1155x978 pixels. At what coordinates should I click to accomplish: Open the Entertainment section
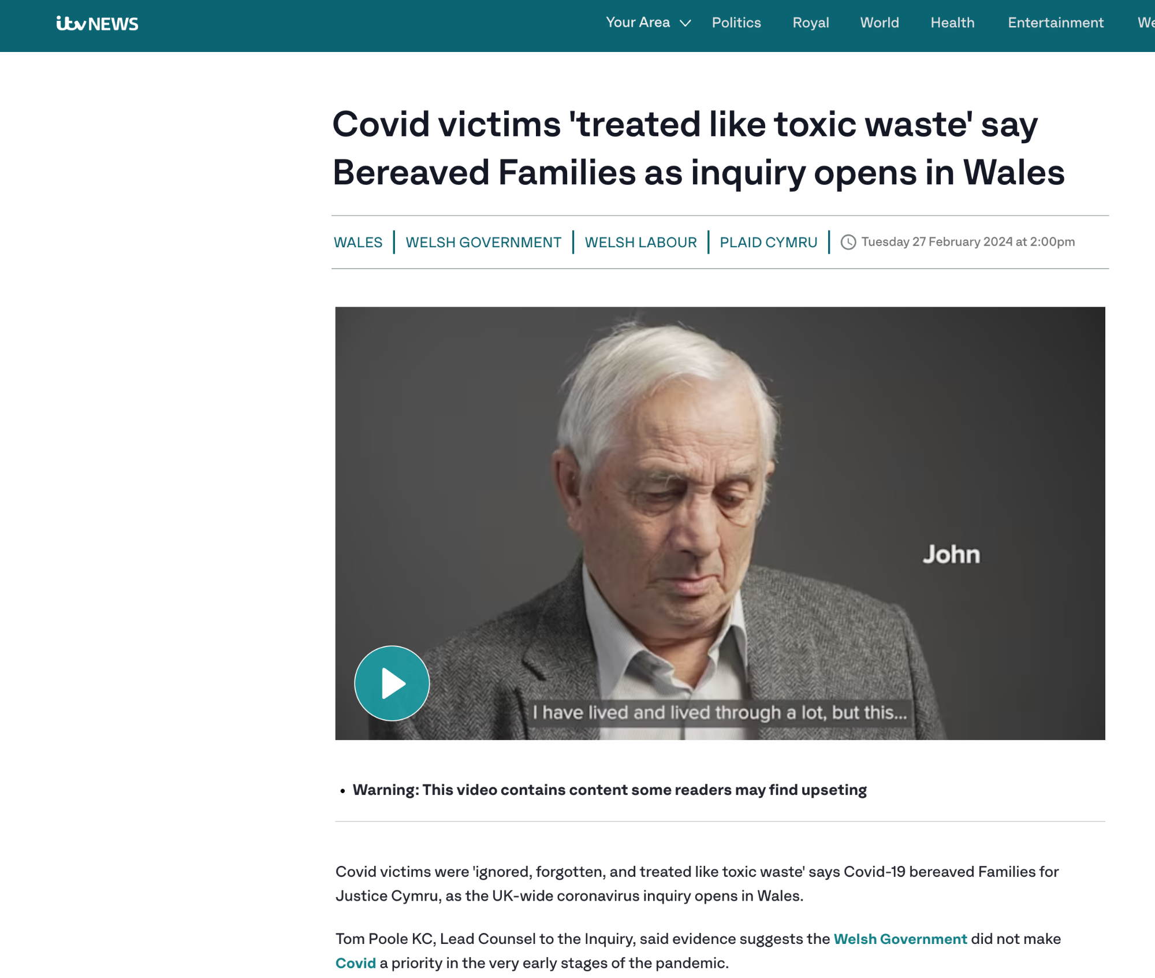click(1056, 23)
